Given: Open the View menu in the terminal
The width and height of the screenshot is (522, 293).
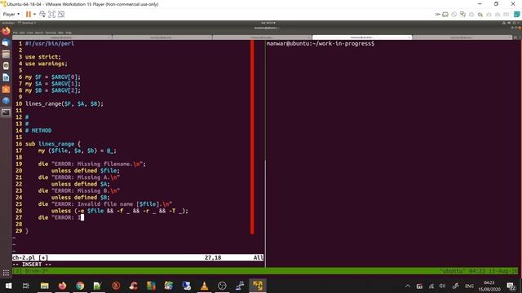Looking at the screenshot, I should pyautogui.click(x=30, y=33).
